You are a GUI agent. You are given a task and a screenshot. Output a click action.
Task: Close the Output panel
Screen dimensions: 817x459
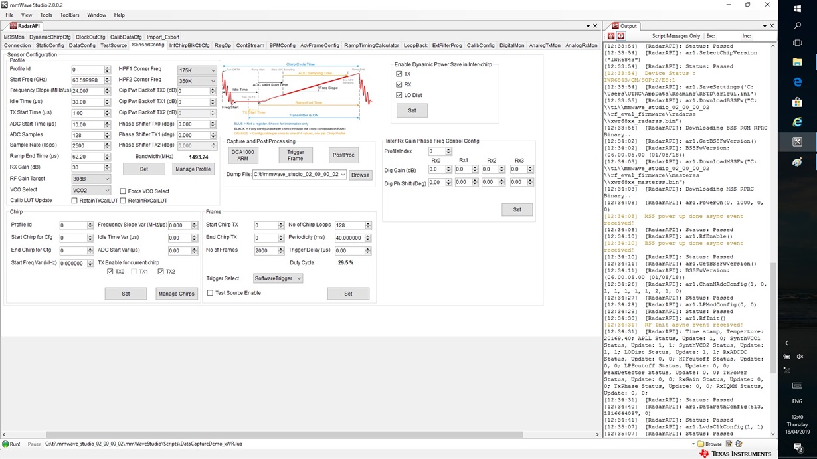pyautogui.click(x=772, y=26)
